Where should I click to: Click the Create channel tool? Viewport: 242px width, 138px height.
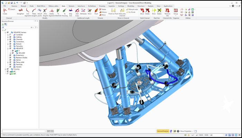[x=5, y=12]
